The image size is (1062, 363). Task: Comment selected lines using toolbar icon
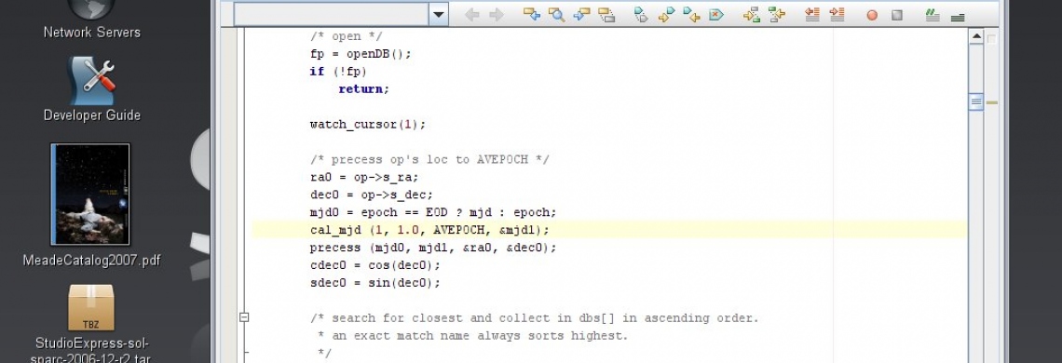tap(933, 15)
